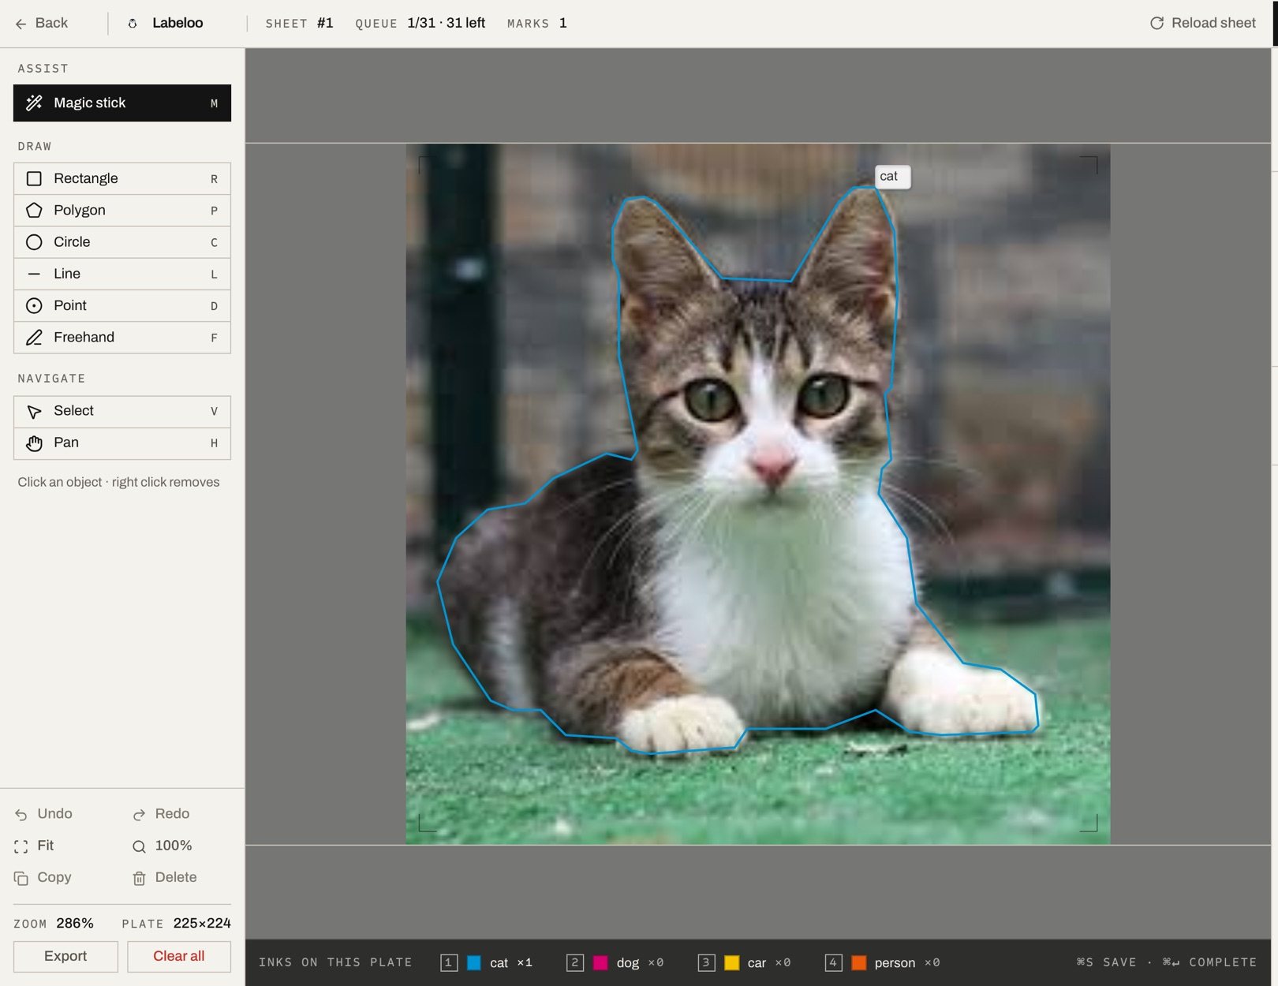Click the Labeloo app name
Viewport: 1278px width, 986px height.
(x=177, y=23)
